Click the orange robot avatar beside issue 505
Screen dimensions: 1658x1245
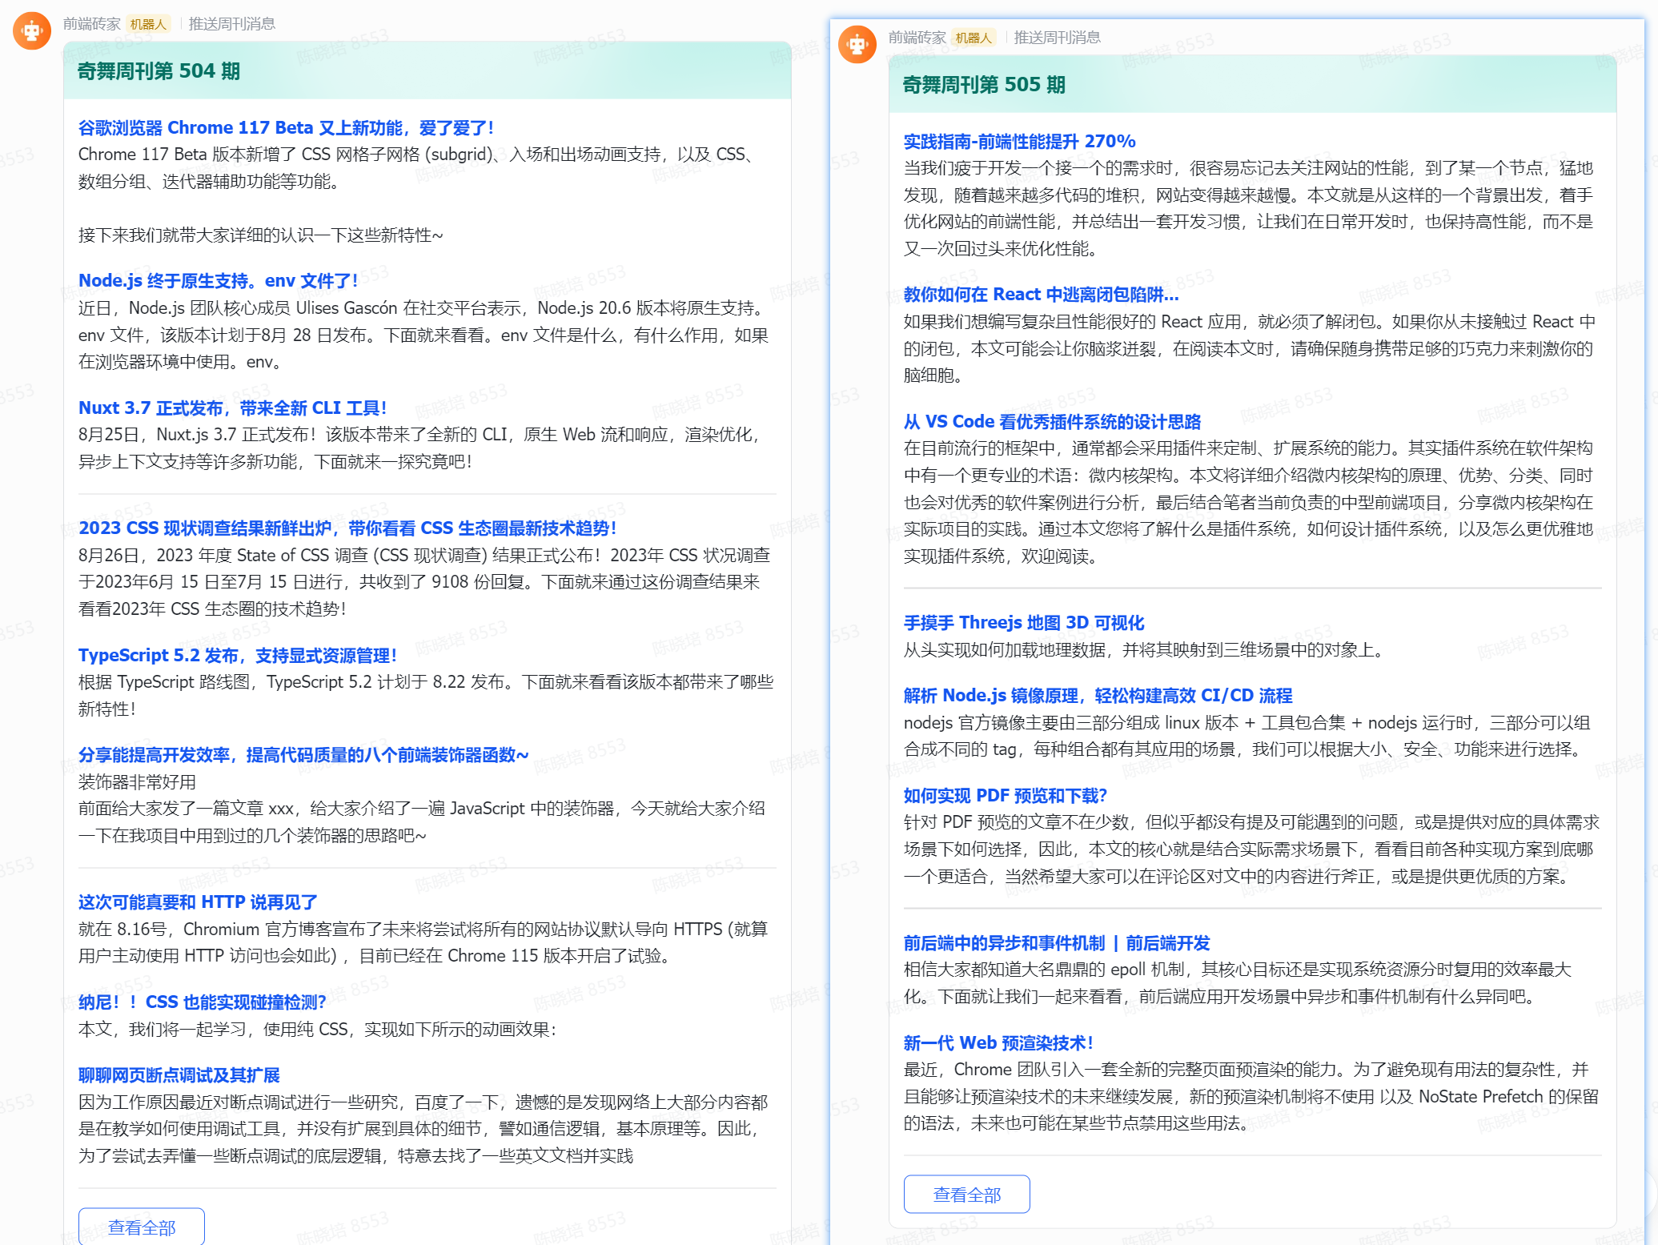click(857, 44)
